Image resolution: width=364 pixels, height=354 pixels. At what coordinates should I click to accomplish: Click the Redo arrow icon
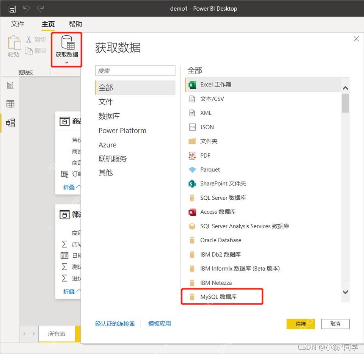tap(41, 9)
